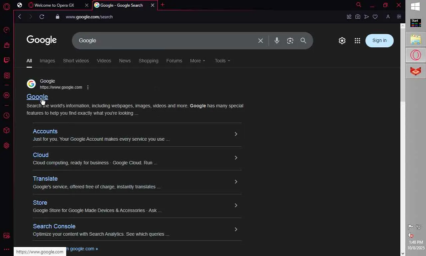Expand the More search filters dropdown
The height and width of the screenshot is (256, 426).
(198, 61)
